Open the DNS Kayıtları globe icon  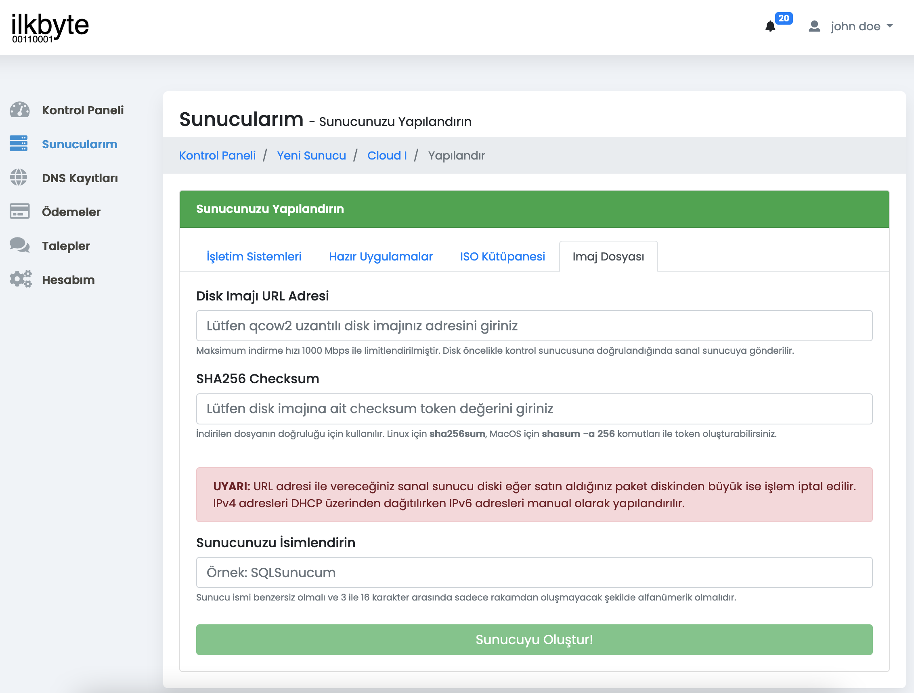(19, 178)
